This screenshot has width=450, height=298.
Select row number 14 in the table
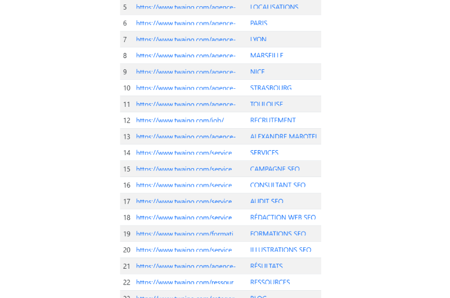(x=127, y=153)
